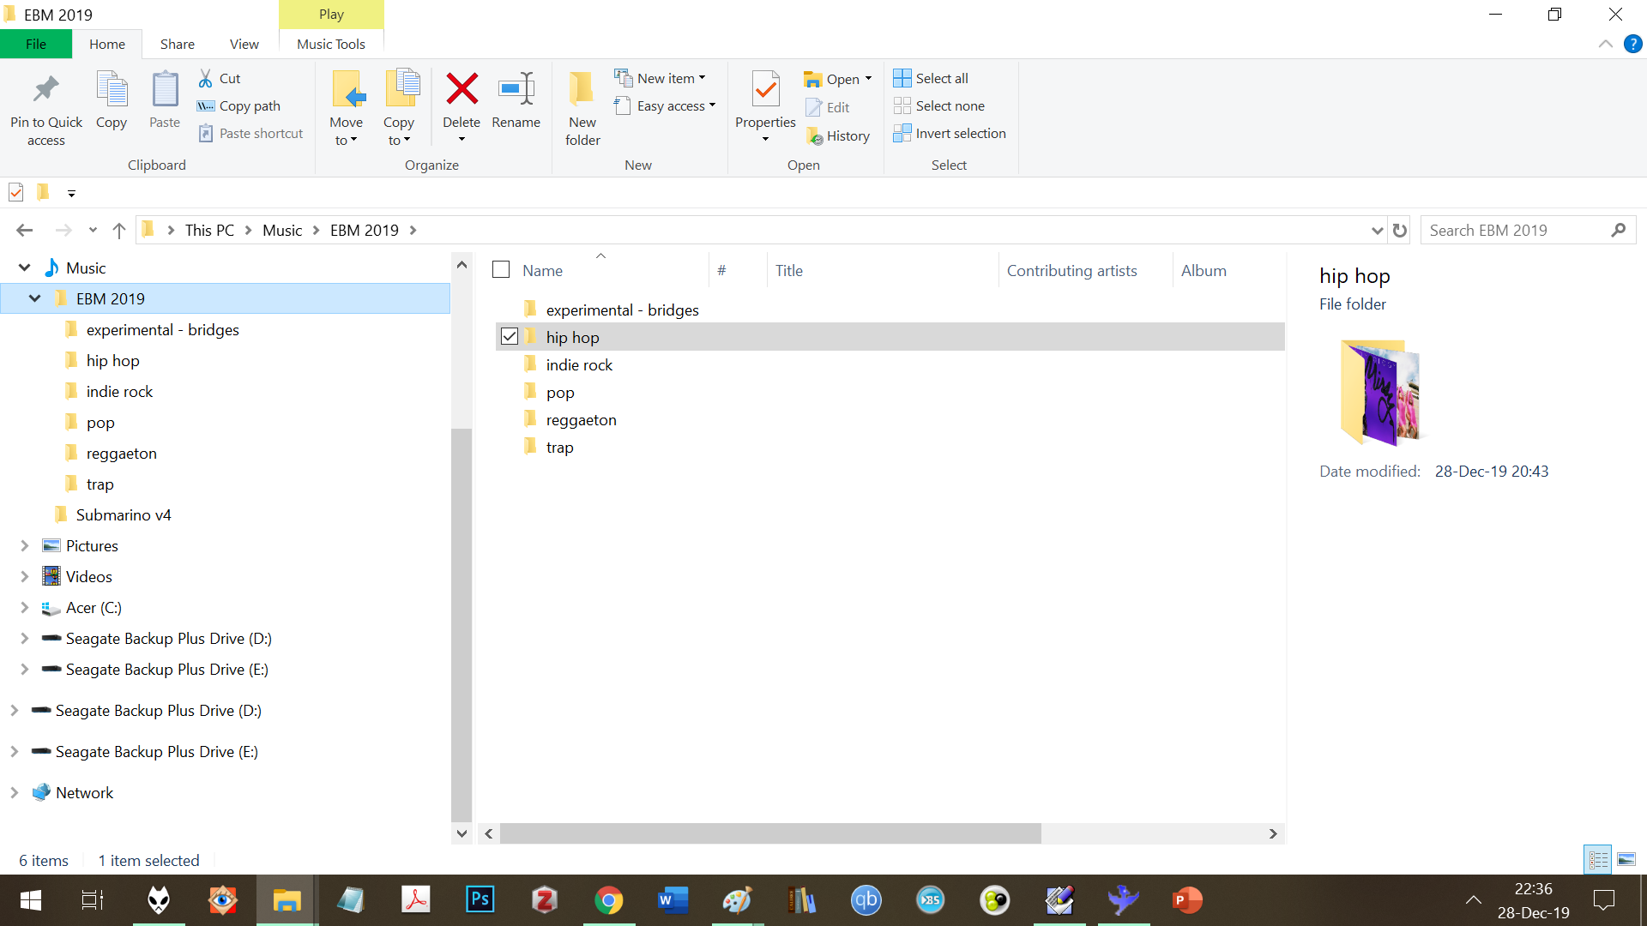Click Pin to Quick access icon
This screenshot has height=926, width=1647.
[x=46, y=89]
